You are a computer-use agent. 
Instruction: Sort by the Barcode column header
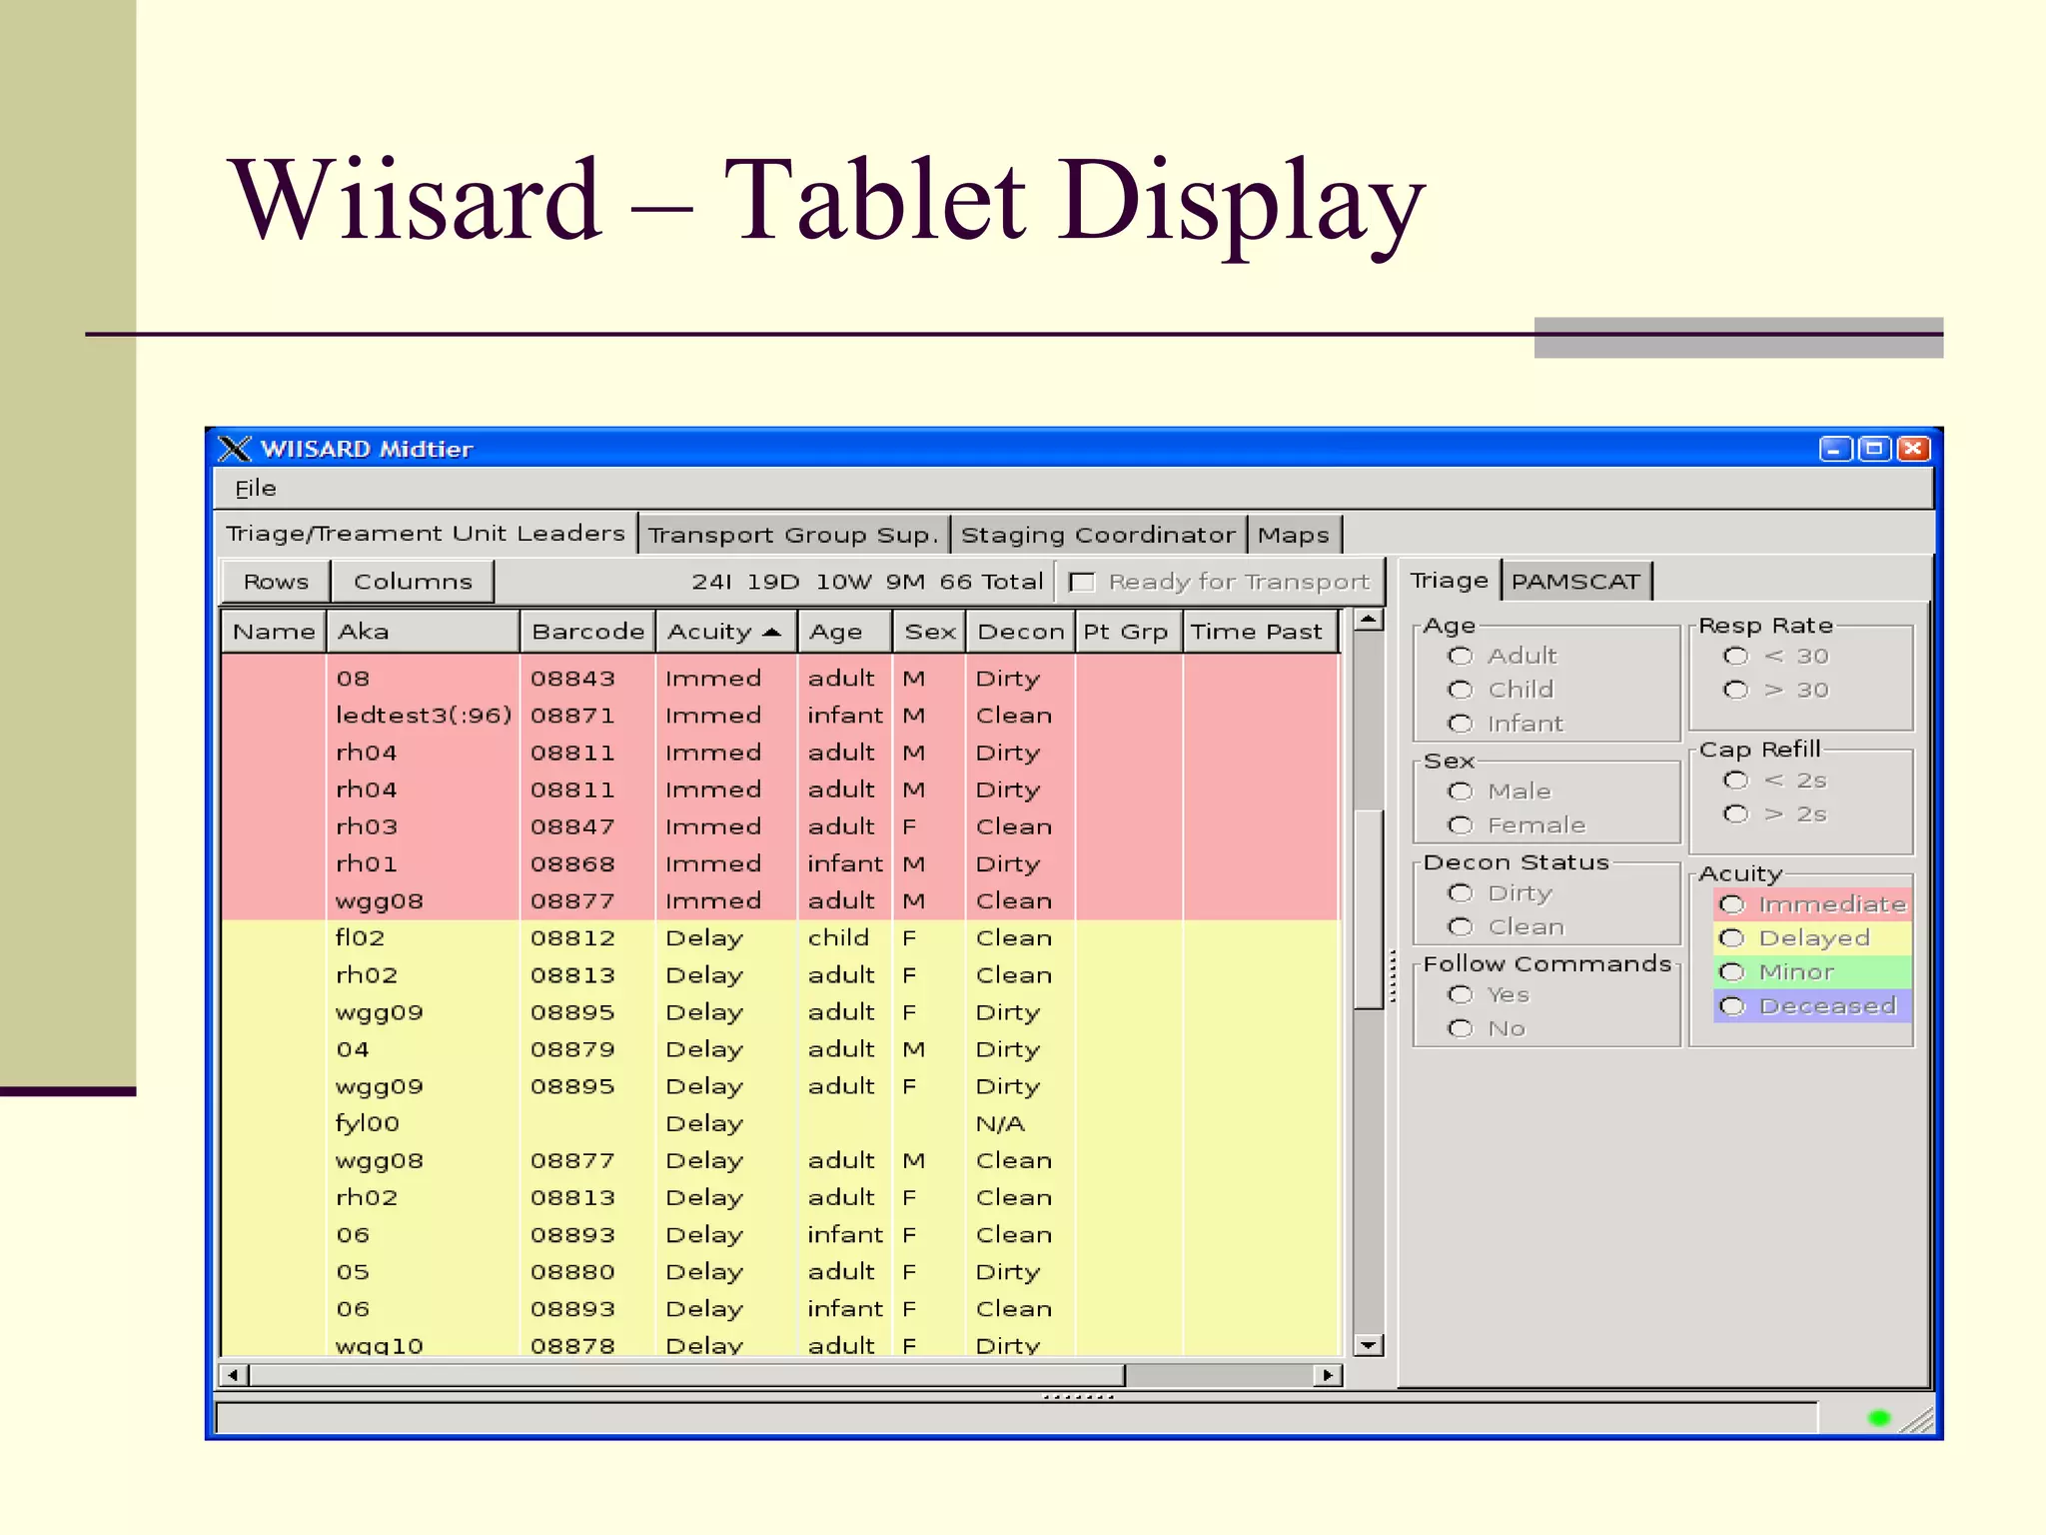pyautogui.click(x=587, y=632)
